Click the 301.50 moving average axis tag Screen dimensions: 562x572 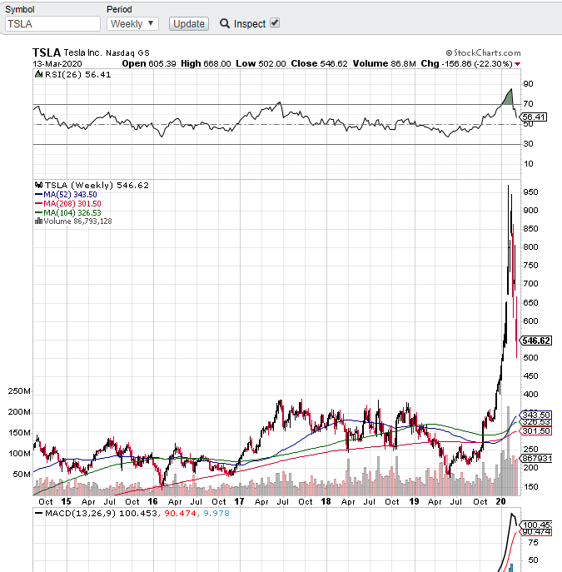(535, 430)
